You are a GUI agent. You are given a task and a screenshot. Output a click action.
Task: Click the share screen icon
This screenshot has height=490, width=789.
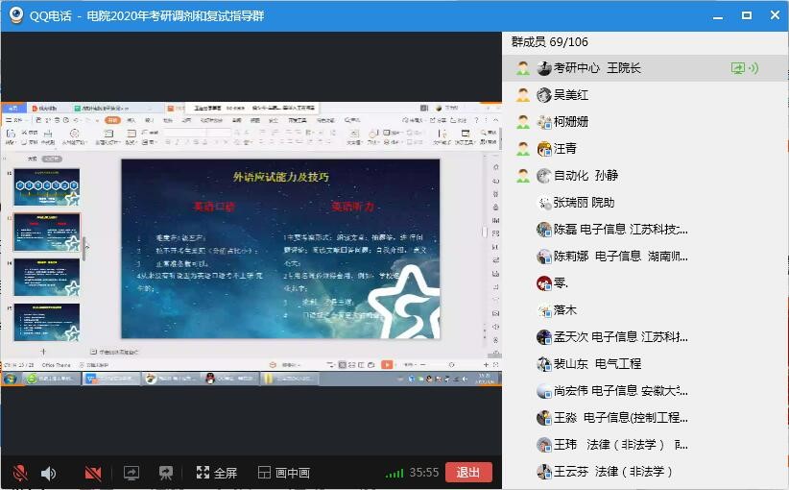(x=131, y=473)
